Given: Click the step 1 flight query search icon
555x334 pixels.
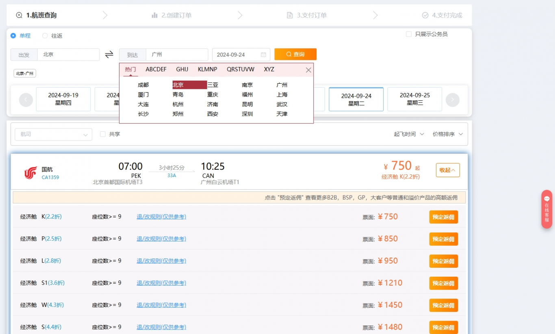Looking at the screenshot, I should point(19,15).
